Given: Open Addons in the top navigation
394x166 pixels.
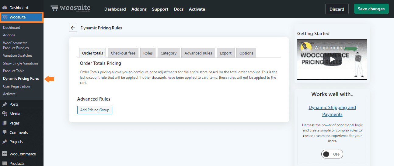Looking at the screenshot, I should (x=139, y=9).
